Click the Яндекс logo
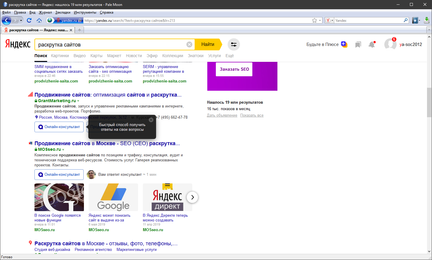 [18, 44]
